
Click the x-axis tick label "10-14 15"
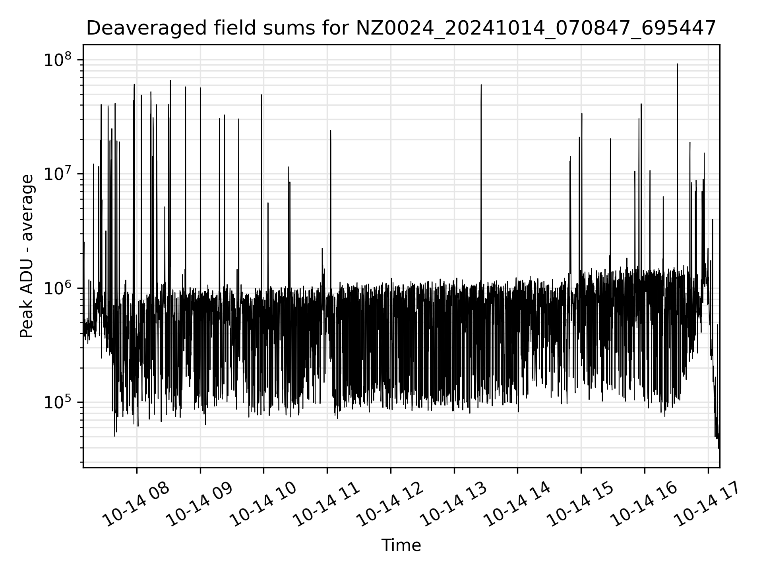(x=580, y=504)
